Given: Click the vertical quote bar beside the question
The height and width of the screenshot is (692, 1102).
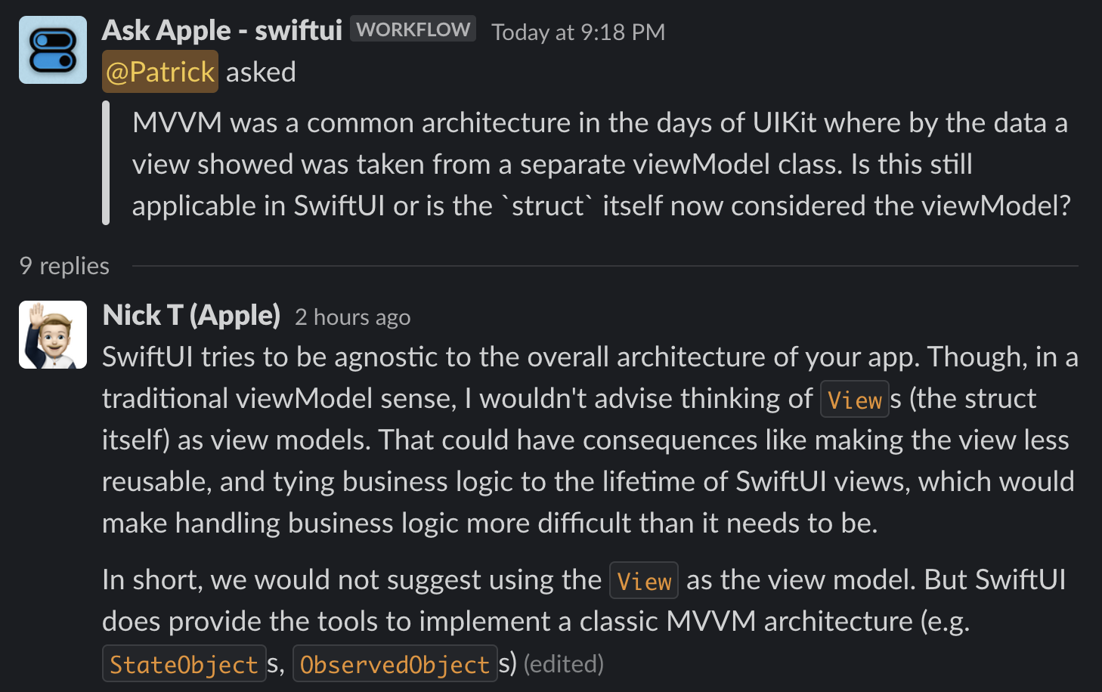Looking at the screenshot, I should 106,163.
